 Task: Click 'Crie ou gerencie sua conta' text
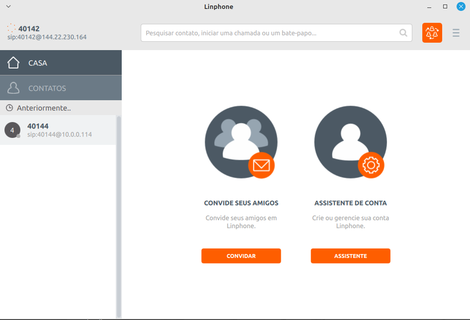(350, 218)
